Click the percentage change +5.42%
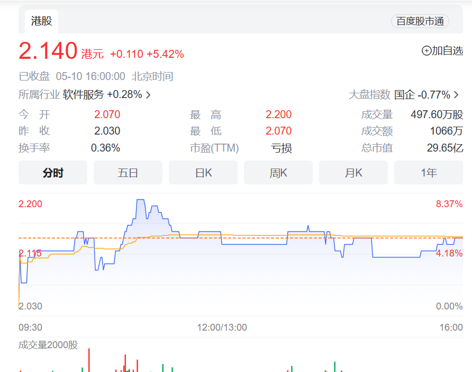The height and width of the screenshot is (372, 472). 165,54
